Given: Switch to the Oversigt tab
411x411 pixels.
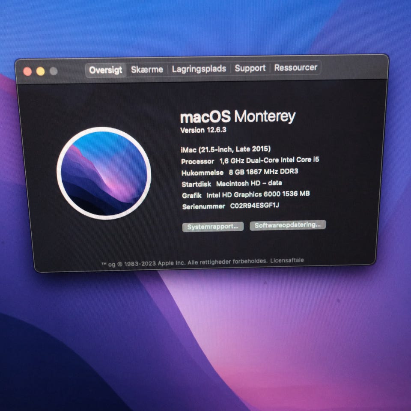Looking at the screenshot, I should [106, 70].
